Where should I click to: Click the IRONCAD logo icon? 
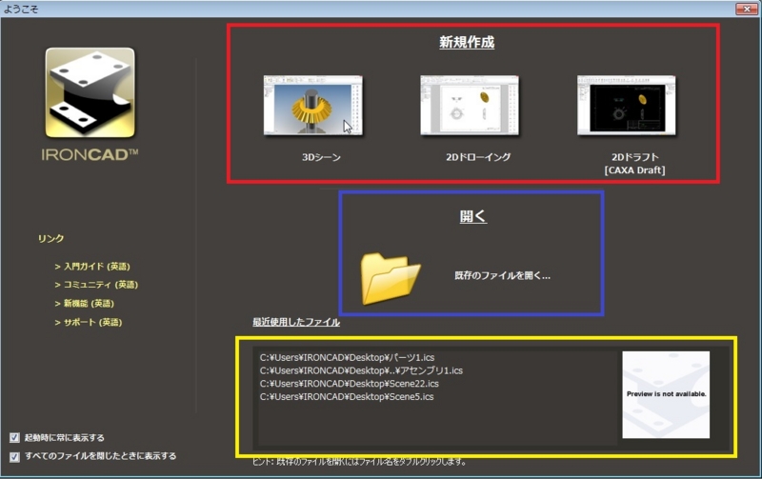click(x=90, y=92)
